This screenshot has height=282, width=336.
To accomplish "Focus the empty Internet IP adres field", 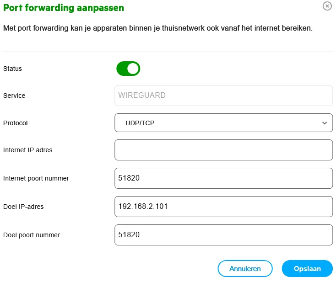I will [x=223, y=150].
